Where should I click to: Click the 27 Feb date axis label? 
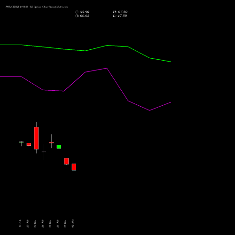[65, 223]
